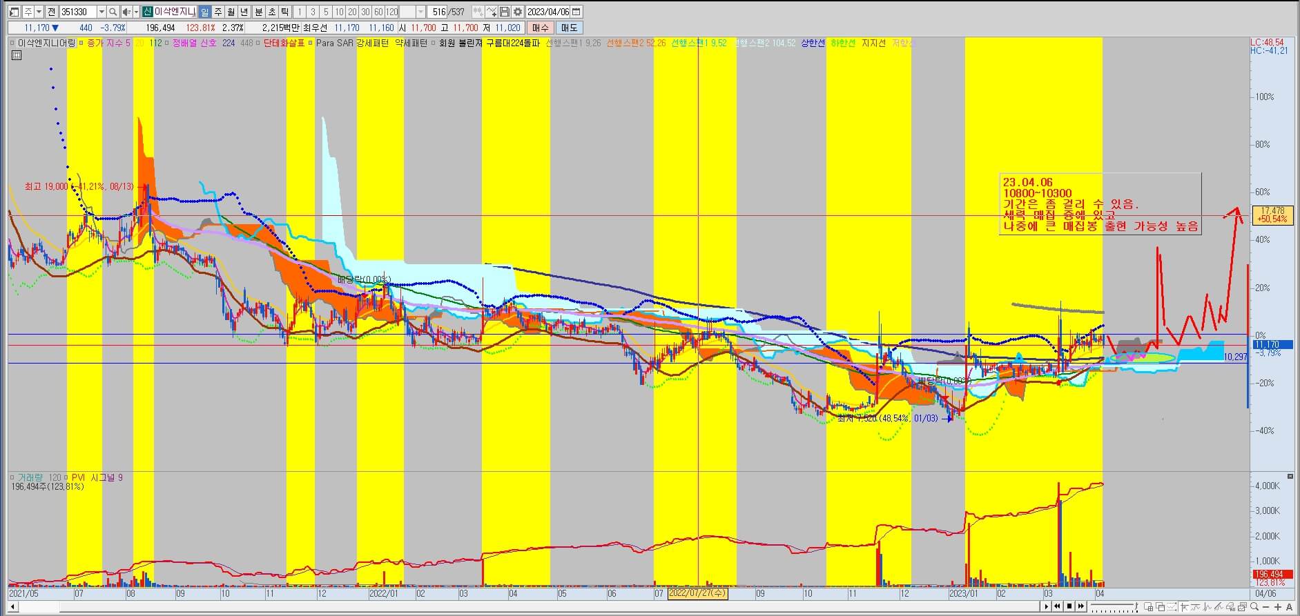Select the 120 interval button
1300x616 pixels.
click(391, 12)
